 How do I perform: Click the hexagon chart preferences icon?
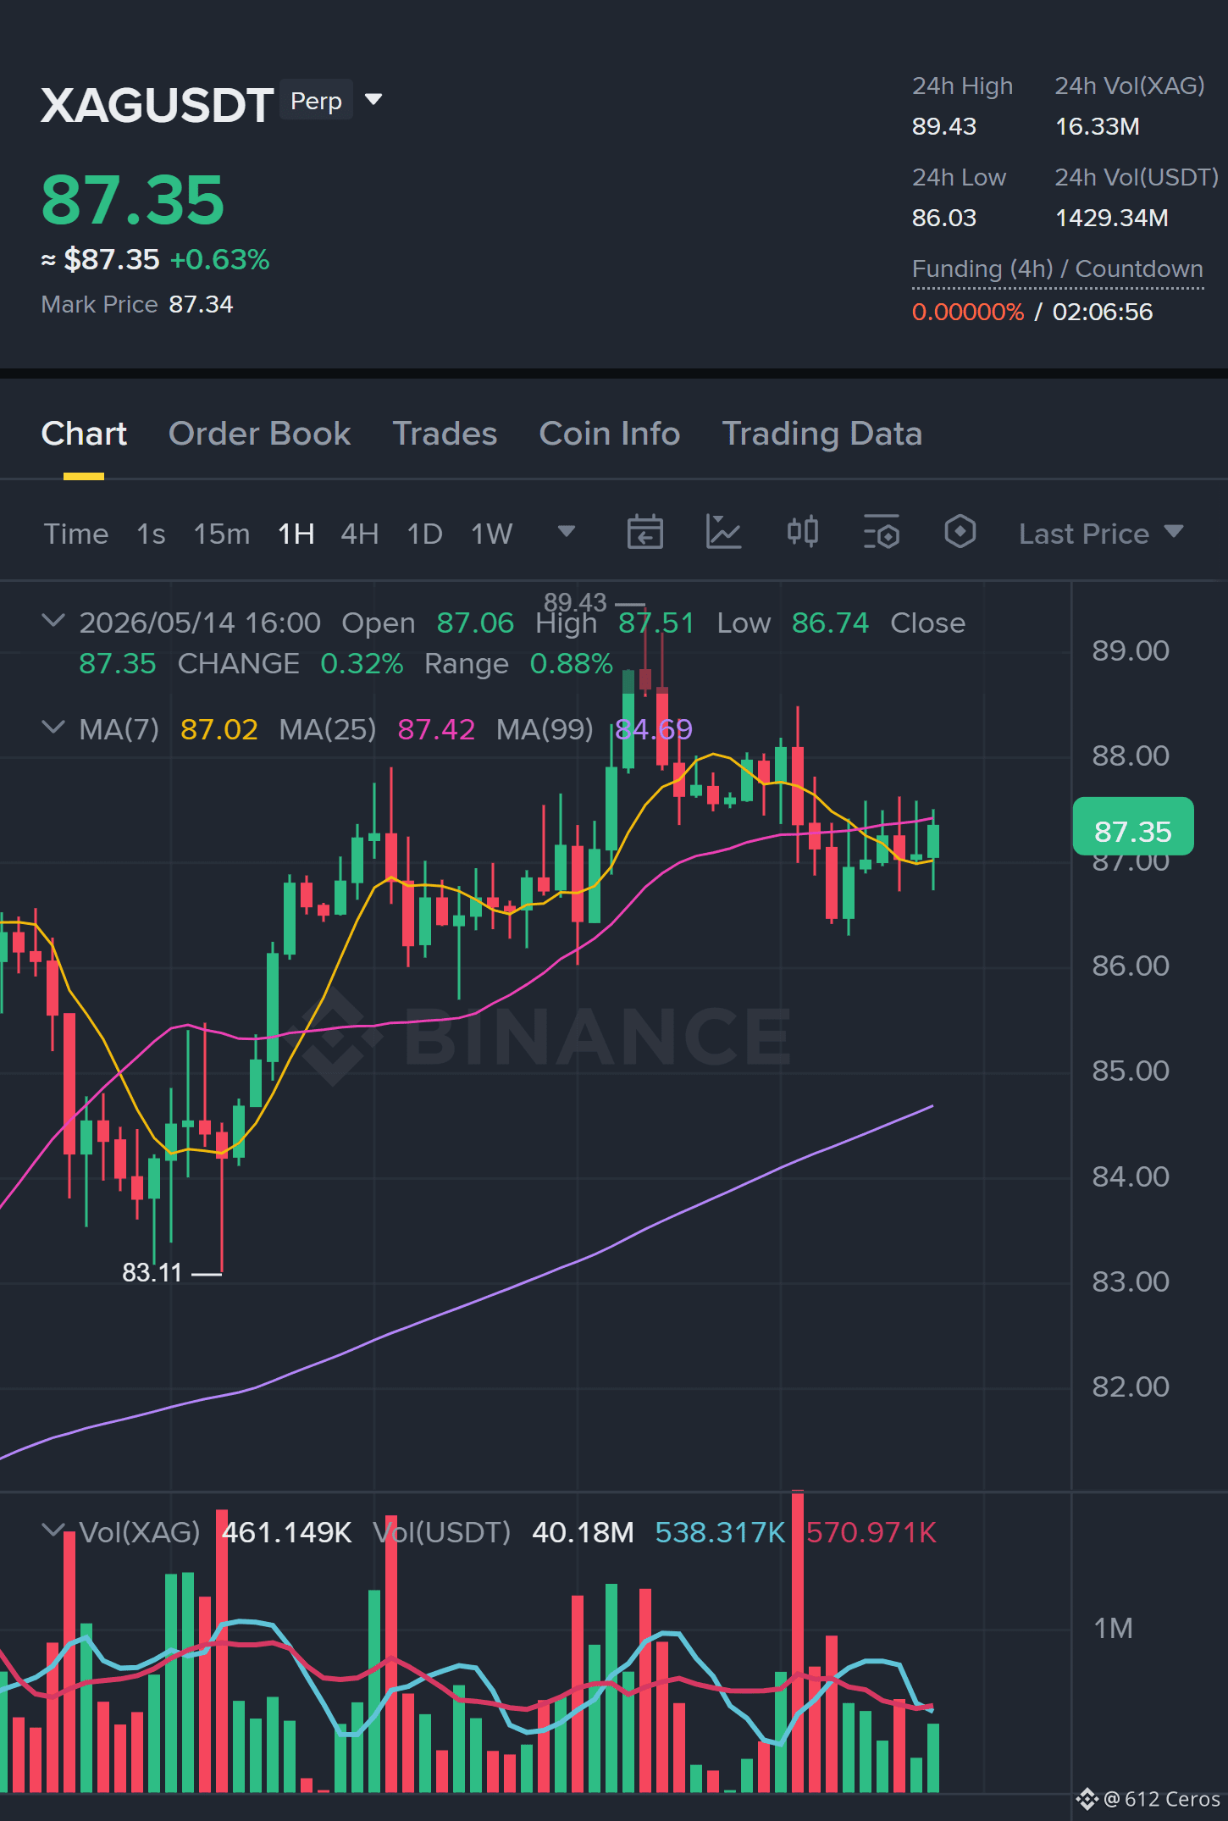pos(960,532)
